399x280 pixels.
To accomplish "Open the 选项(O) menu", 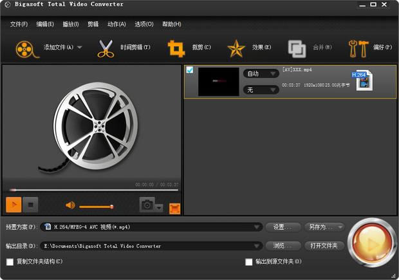I will 144,24.
